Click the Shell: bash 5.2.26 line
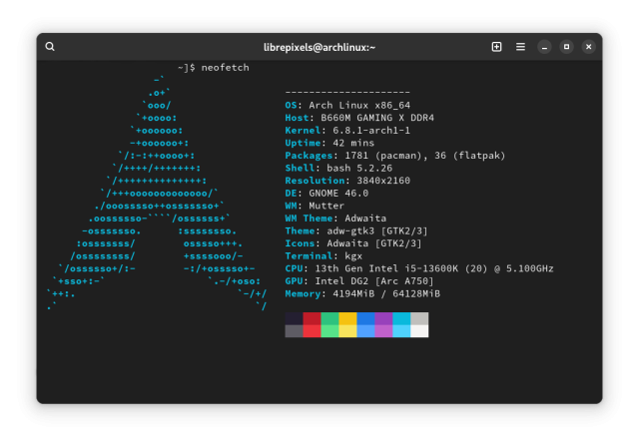The image size is (639, 444). (338, 169)
